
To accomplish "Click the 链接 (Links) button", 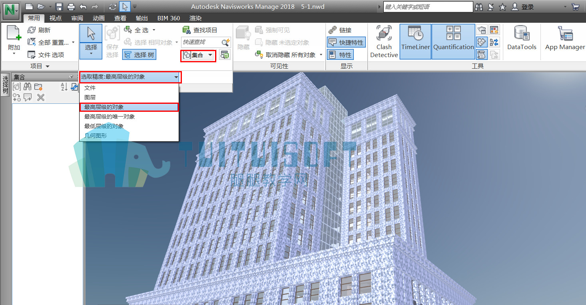I will 340,30.
